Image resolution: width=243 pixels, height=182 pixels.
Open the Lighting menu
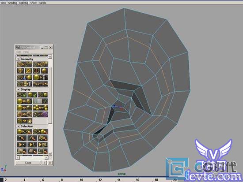[x=24, y=3]
